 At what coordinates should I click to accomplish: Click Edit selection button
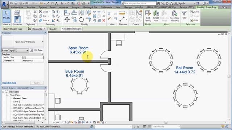coord(194,21)
